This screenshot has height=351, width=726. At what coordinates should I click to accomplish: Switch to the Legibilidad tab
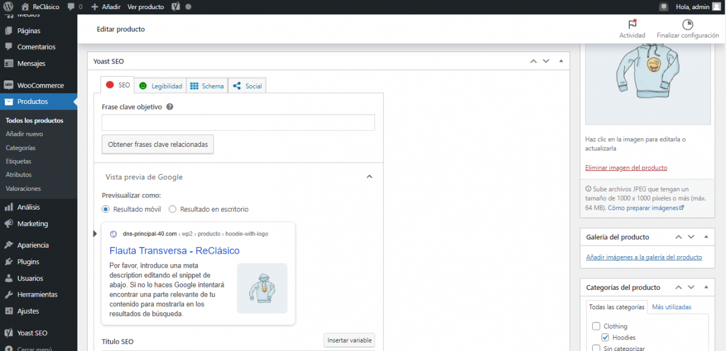[x=160, y=86]
